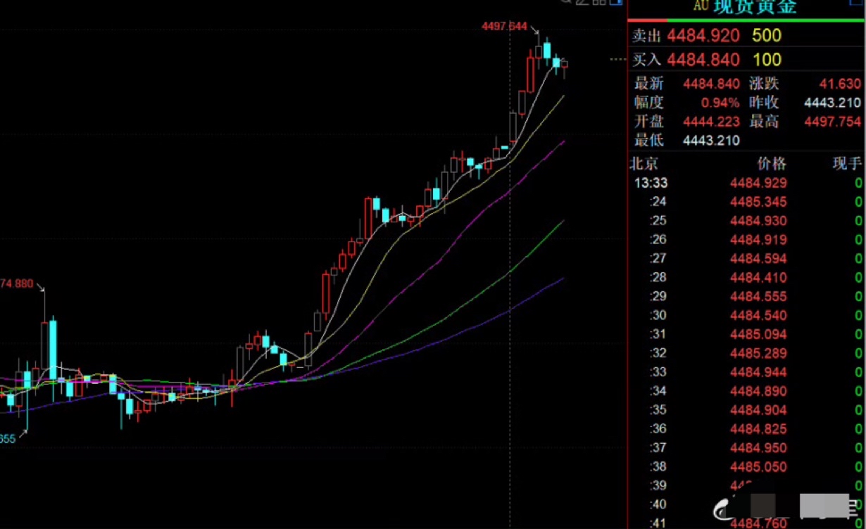Image resolution: width=866 pixels, height=529 pixels.
Task: Click the 开盘 field label
Action: pos(648,122)
